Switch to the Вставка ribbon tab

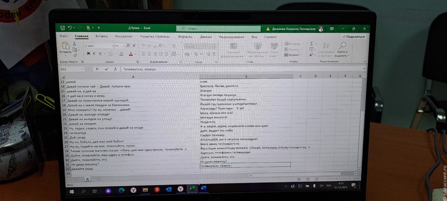point(101,36)
